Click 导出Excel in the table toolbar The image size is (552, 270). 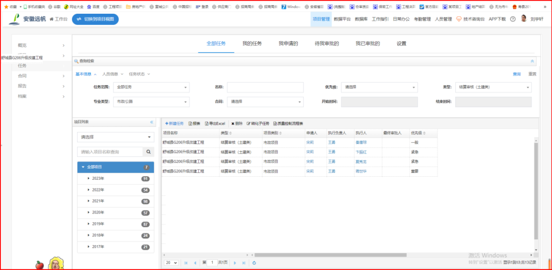215,124
